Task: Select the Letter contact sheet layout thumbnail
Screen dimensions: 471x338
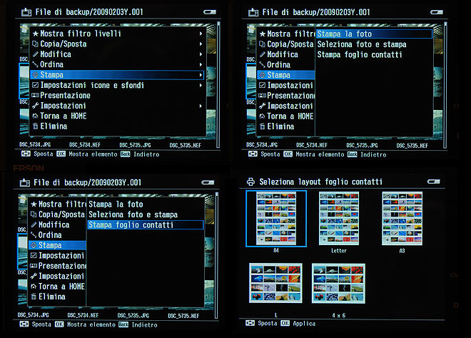Action: click(339, 219)
